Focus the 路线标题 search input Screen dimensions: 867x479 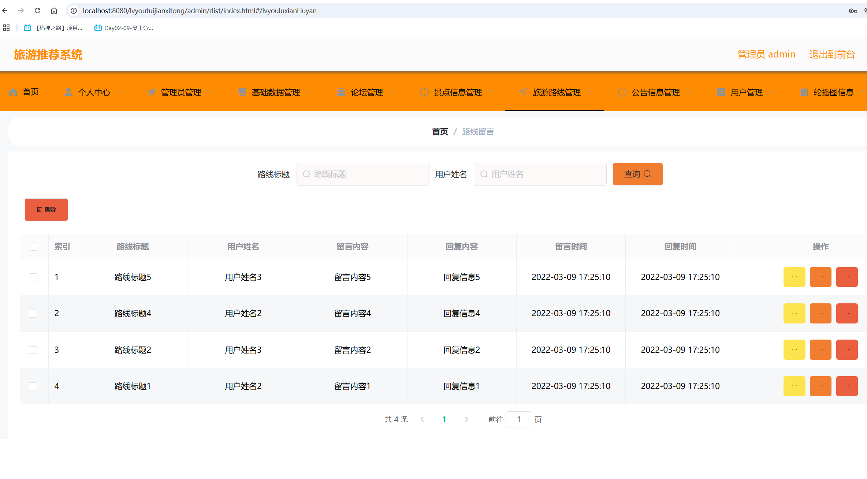(x=363, y=174)
